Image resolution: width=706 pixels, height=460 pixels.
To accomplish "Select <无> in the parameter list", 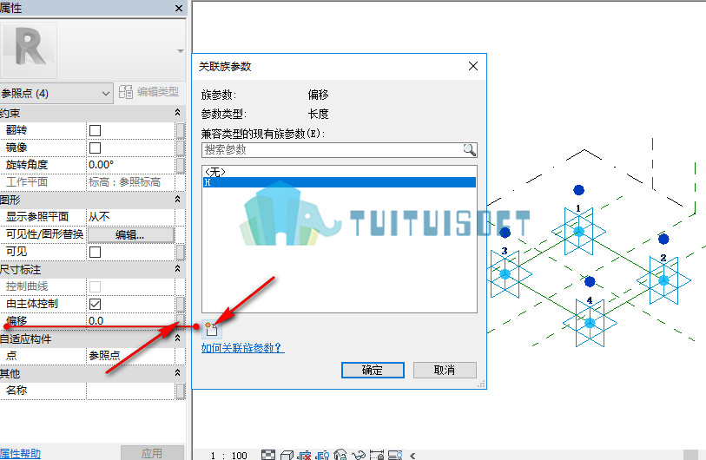I will 339,172.
